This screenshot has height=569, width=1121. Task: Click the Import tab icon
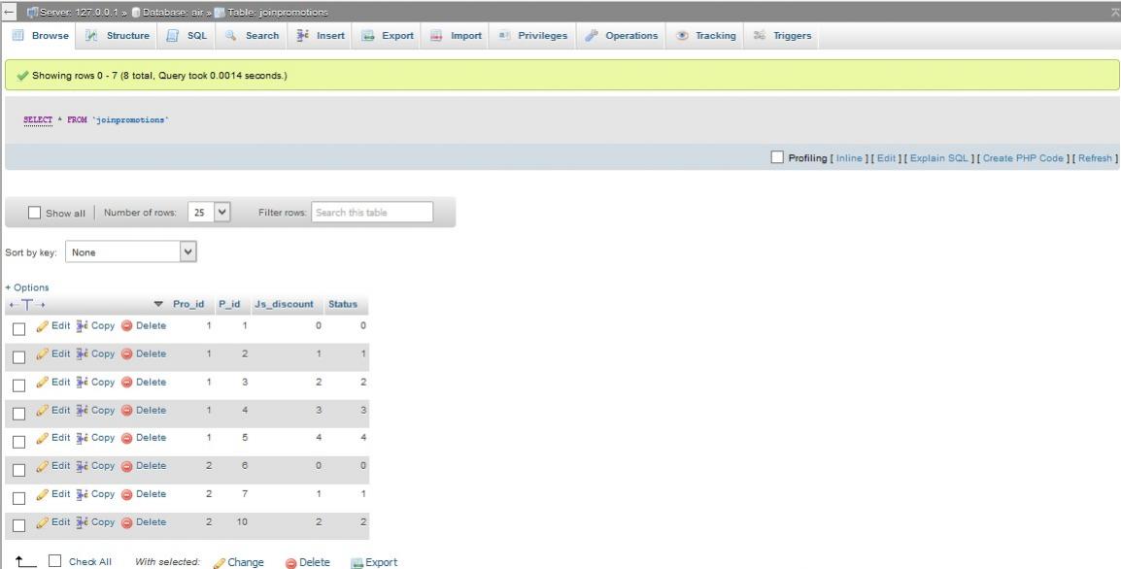point(436,35)
